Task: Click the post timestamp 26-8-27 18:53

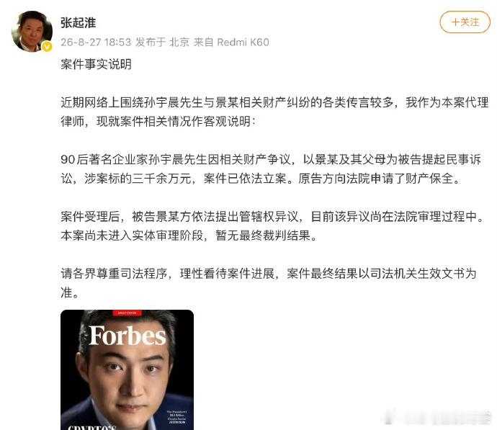Action: 96,42
